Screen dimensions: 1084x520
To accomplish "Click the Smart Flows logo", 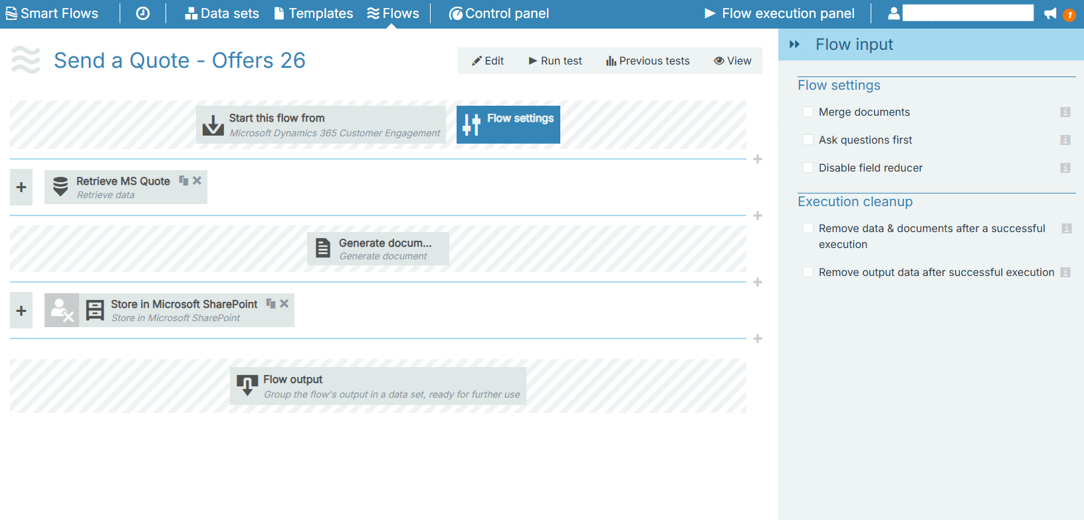I will pyautogui.click(x=52, y=13).
